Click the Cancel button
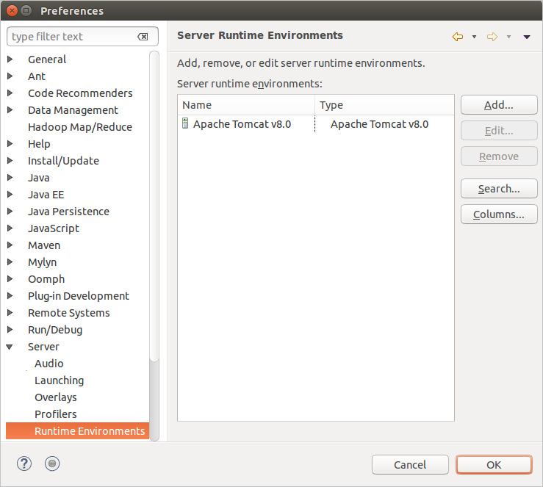543x487 pixels. coord(410,464)
